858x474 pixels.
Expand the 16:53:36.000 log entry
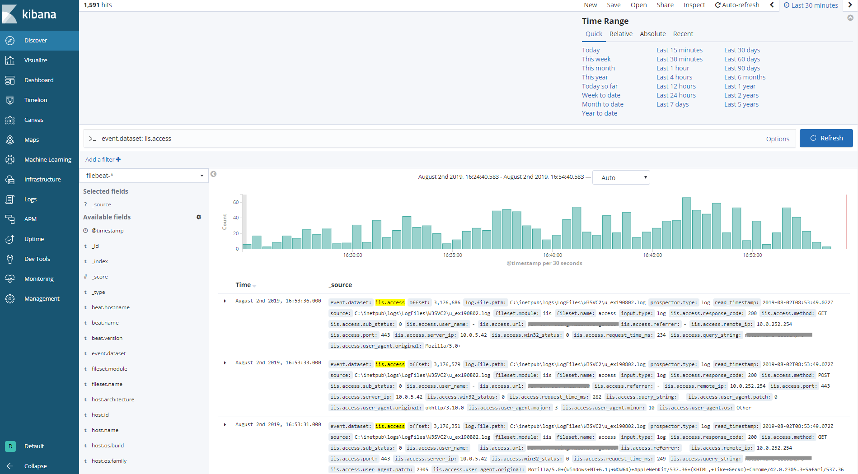click(x=225, y=301)
